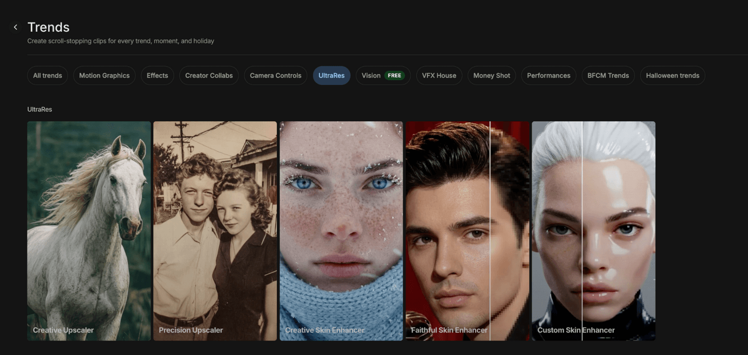Click the UltraRes active tab

point(331,75)
